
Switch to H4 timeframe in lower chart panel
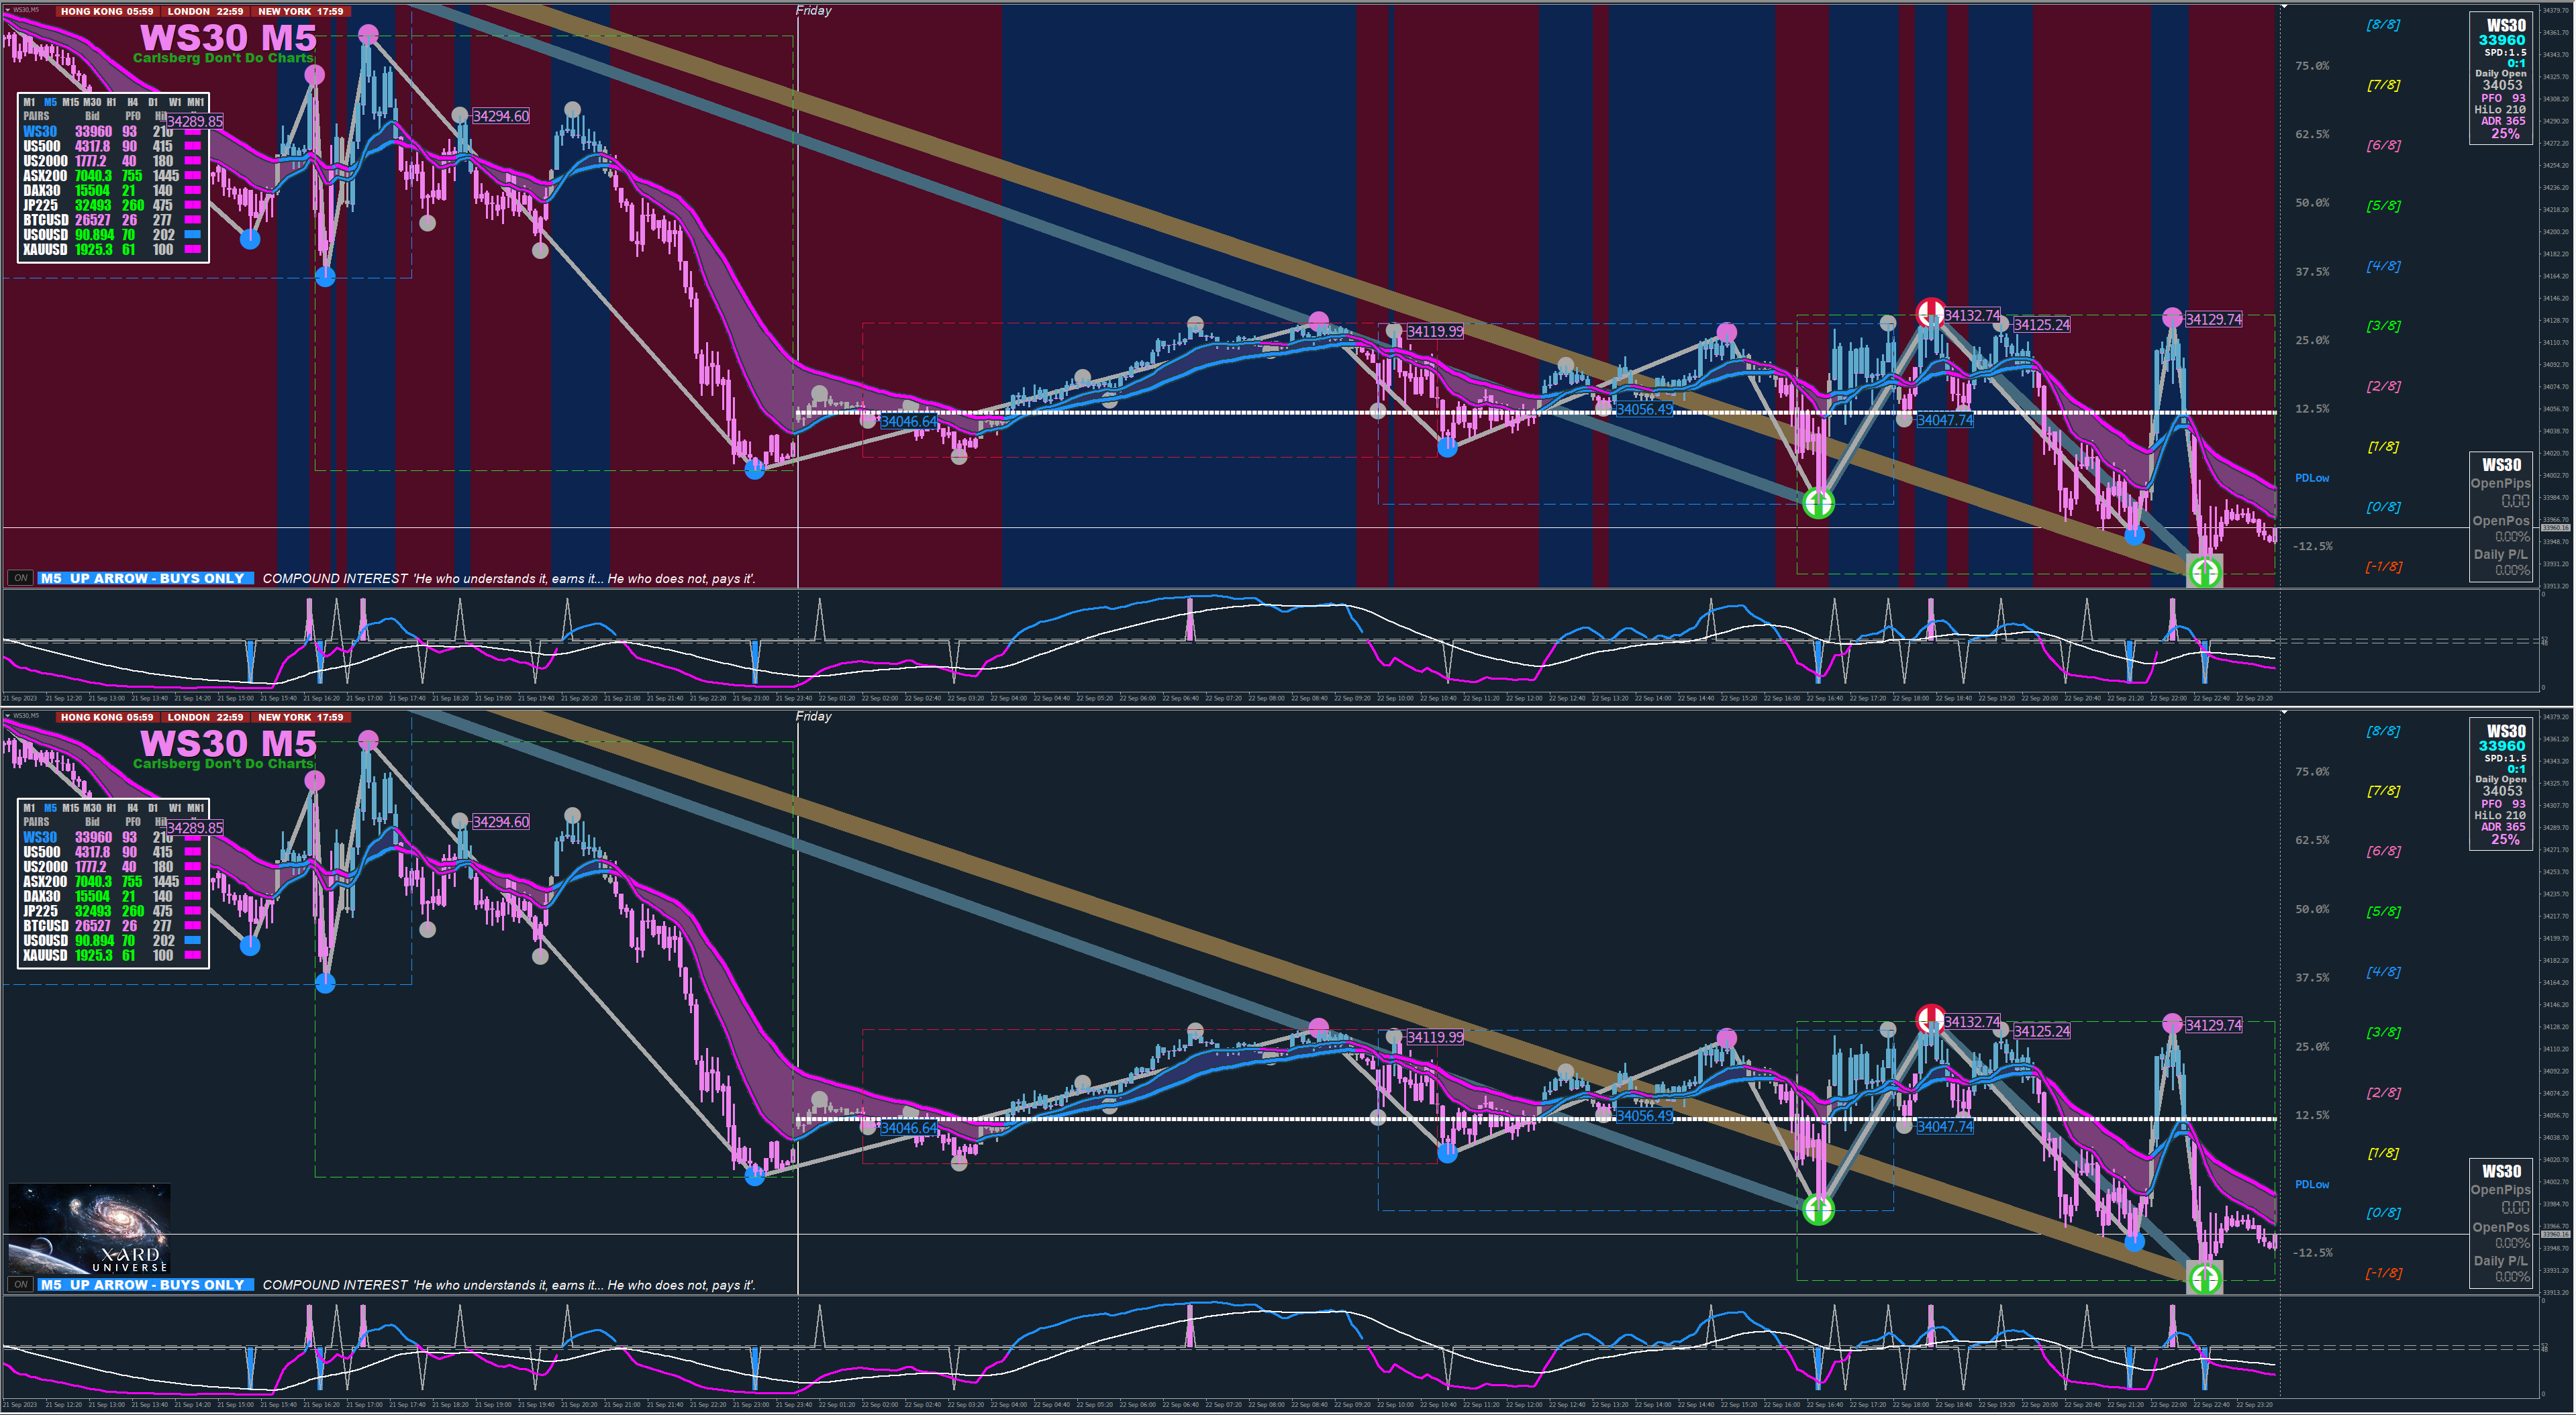(132, 807)
